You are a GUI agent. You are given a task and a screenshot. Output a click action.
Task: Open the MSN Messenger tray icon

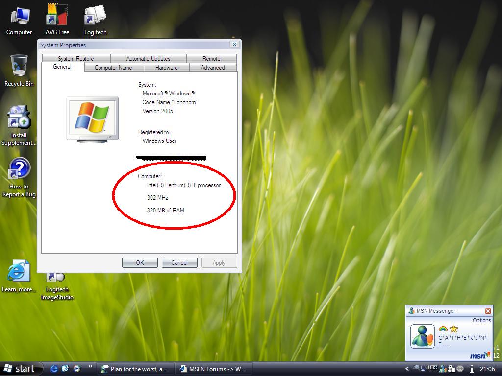[x=443, y=369]
